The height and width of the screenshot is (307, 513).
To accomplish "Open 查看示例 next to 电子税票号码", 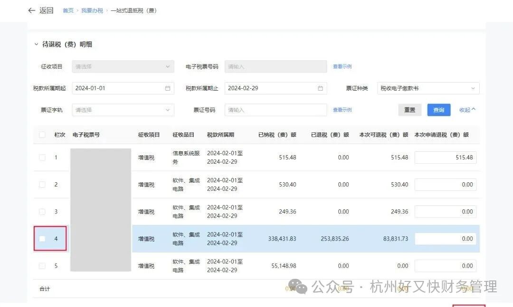I will pyautogui.click(x=342, y=66).
